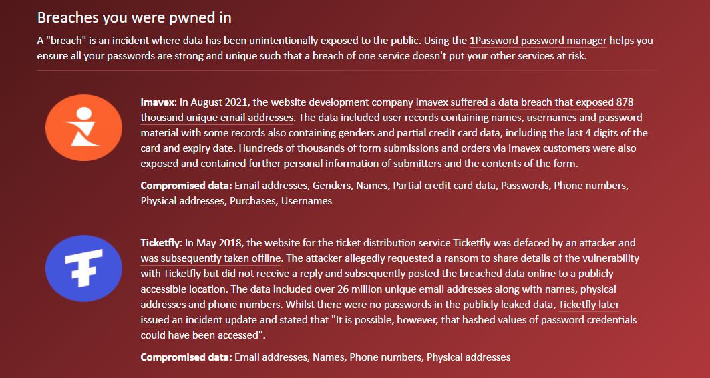Select the bold Ticketfly breach title

click(160, 243)
